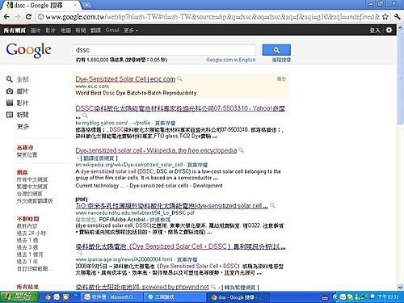This screenshot has height=303, width=404.
Task: Filter results to 過去 1 年
Action: 27,262
